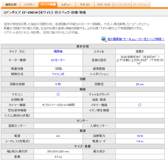This screenshot has width=168, height=160.
Task: Click the circle mark in メモリー機能 row
Action: pyautogui.click(x=140, y=105)
